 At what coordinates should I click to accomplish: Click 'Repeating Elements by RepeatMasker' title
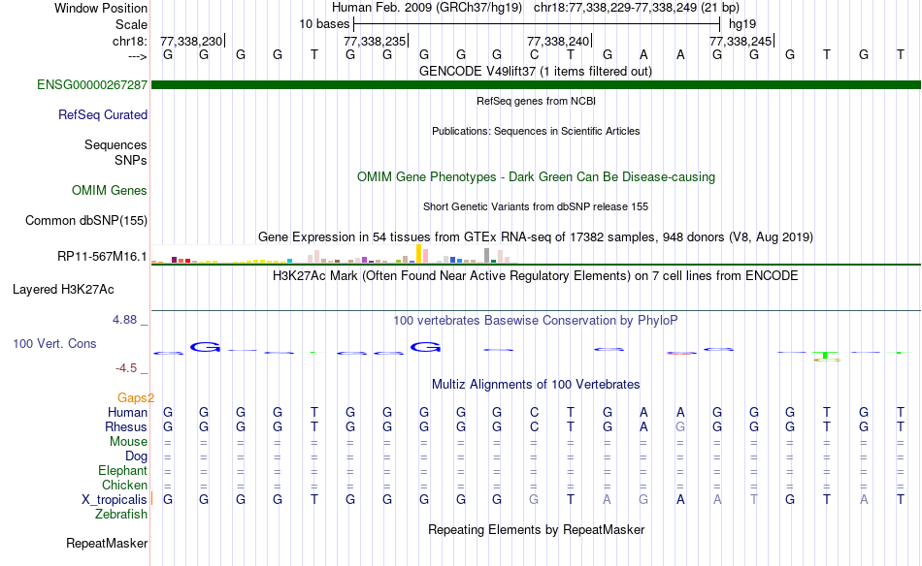[x=536, y=529]
